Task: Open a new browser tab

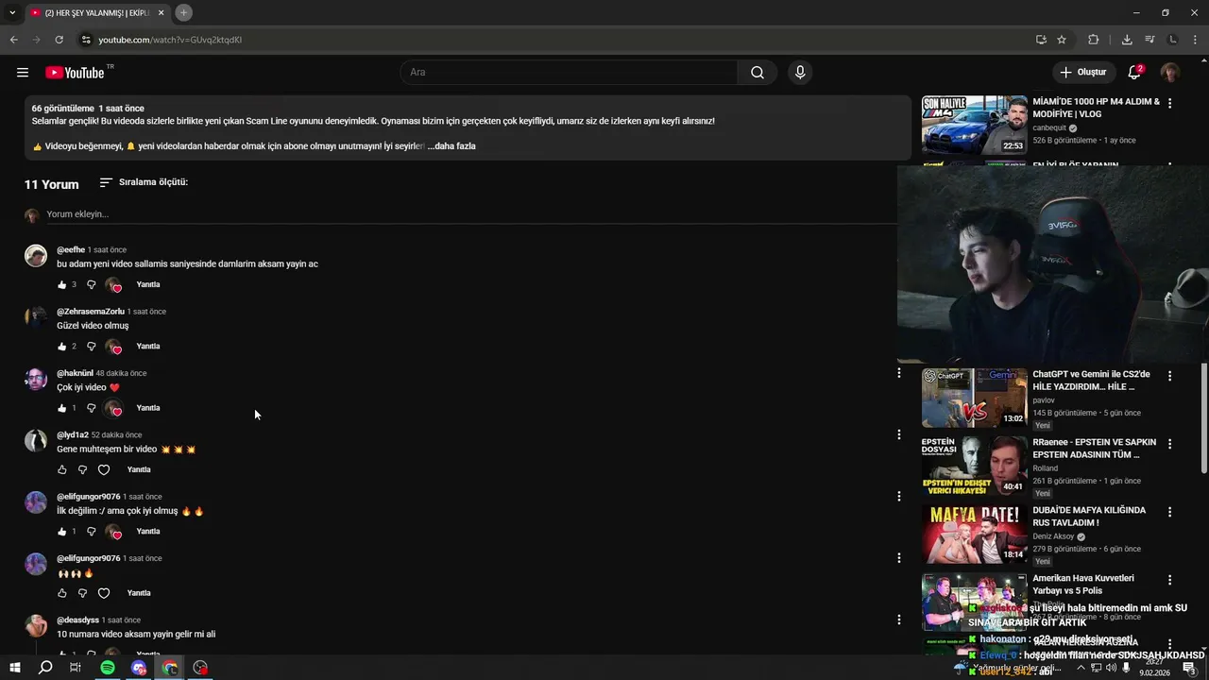Action: coord(184,12)
